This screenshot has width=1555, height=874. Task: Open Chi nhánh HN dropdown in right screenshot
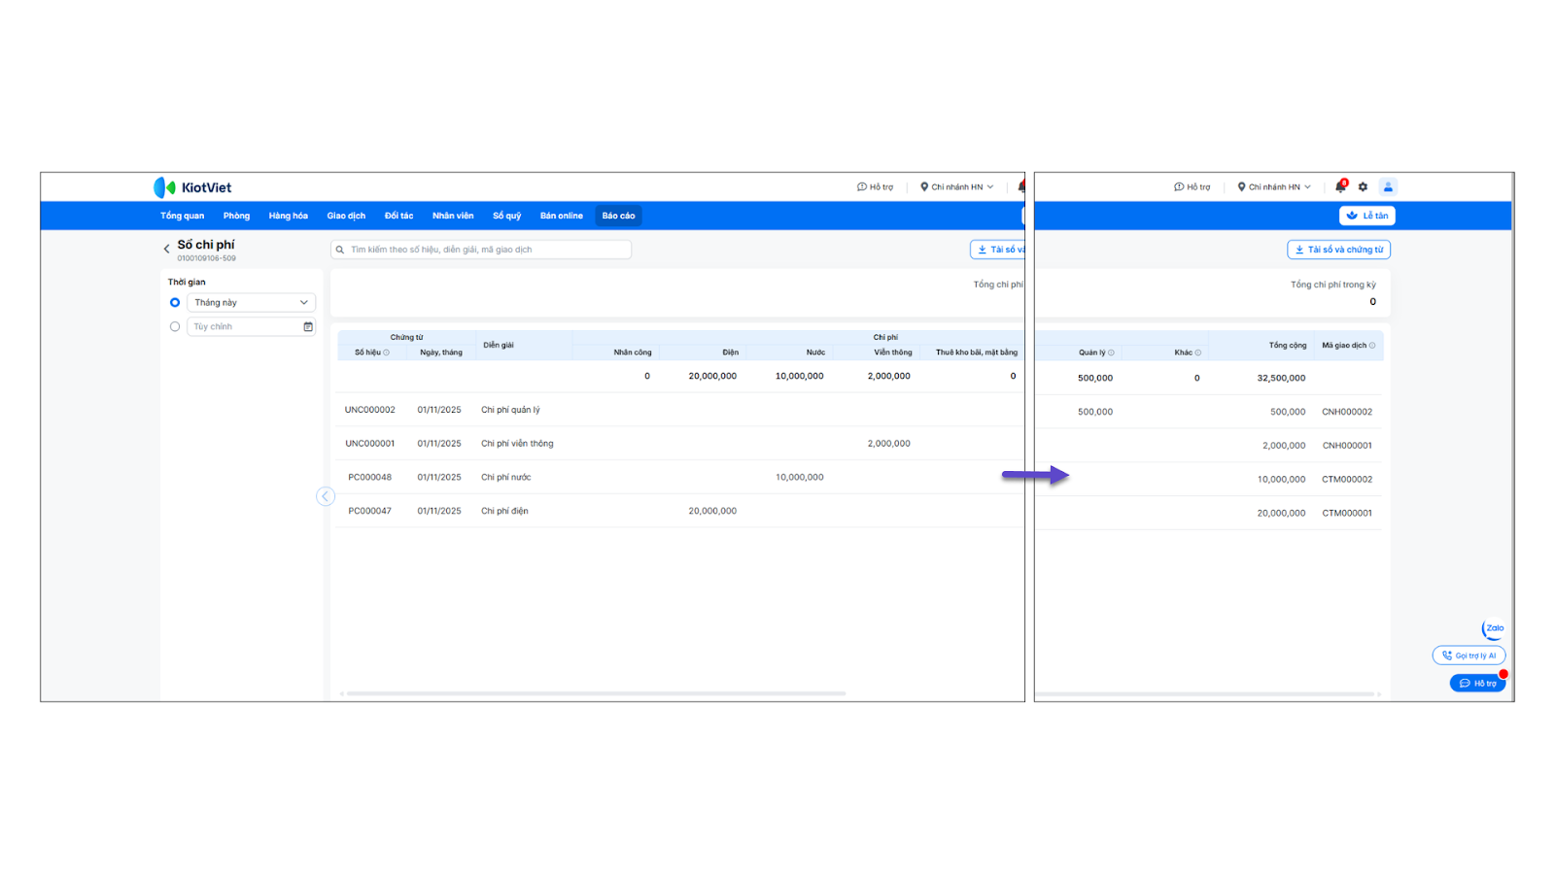pyautogui.click(x=1274, y=187)
